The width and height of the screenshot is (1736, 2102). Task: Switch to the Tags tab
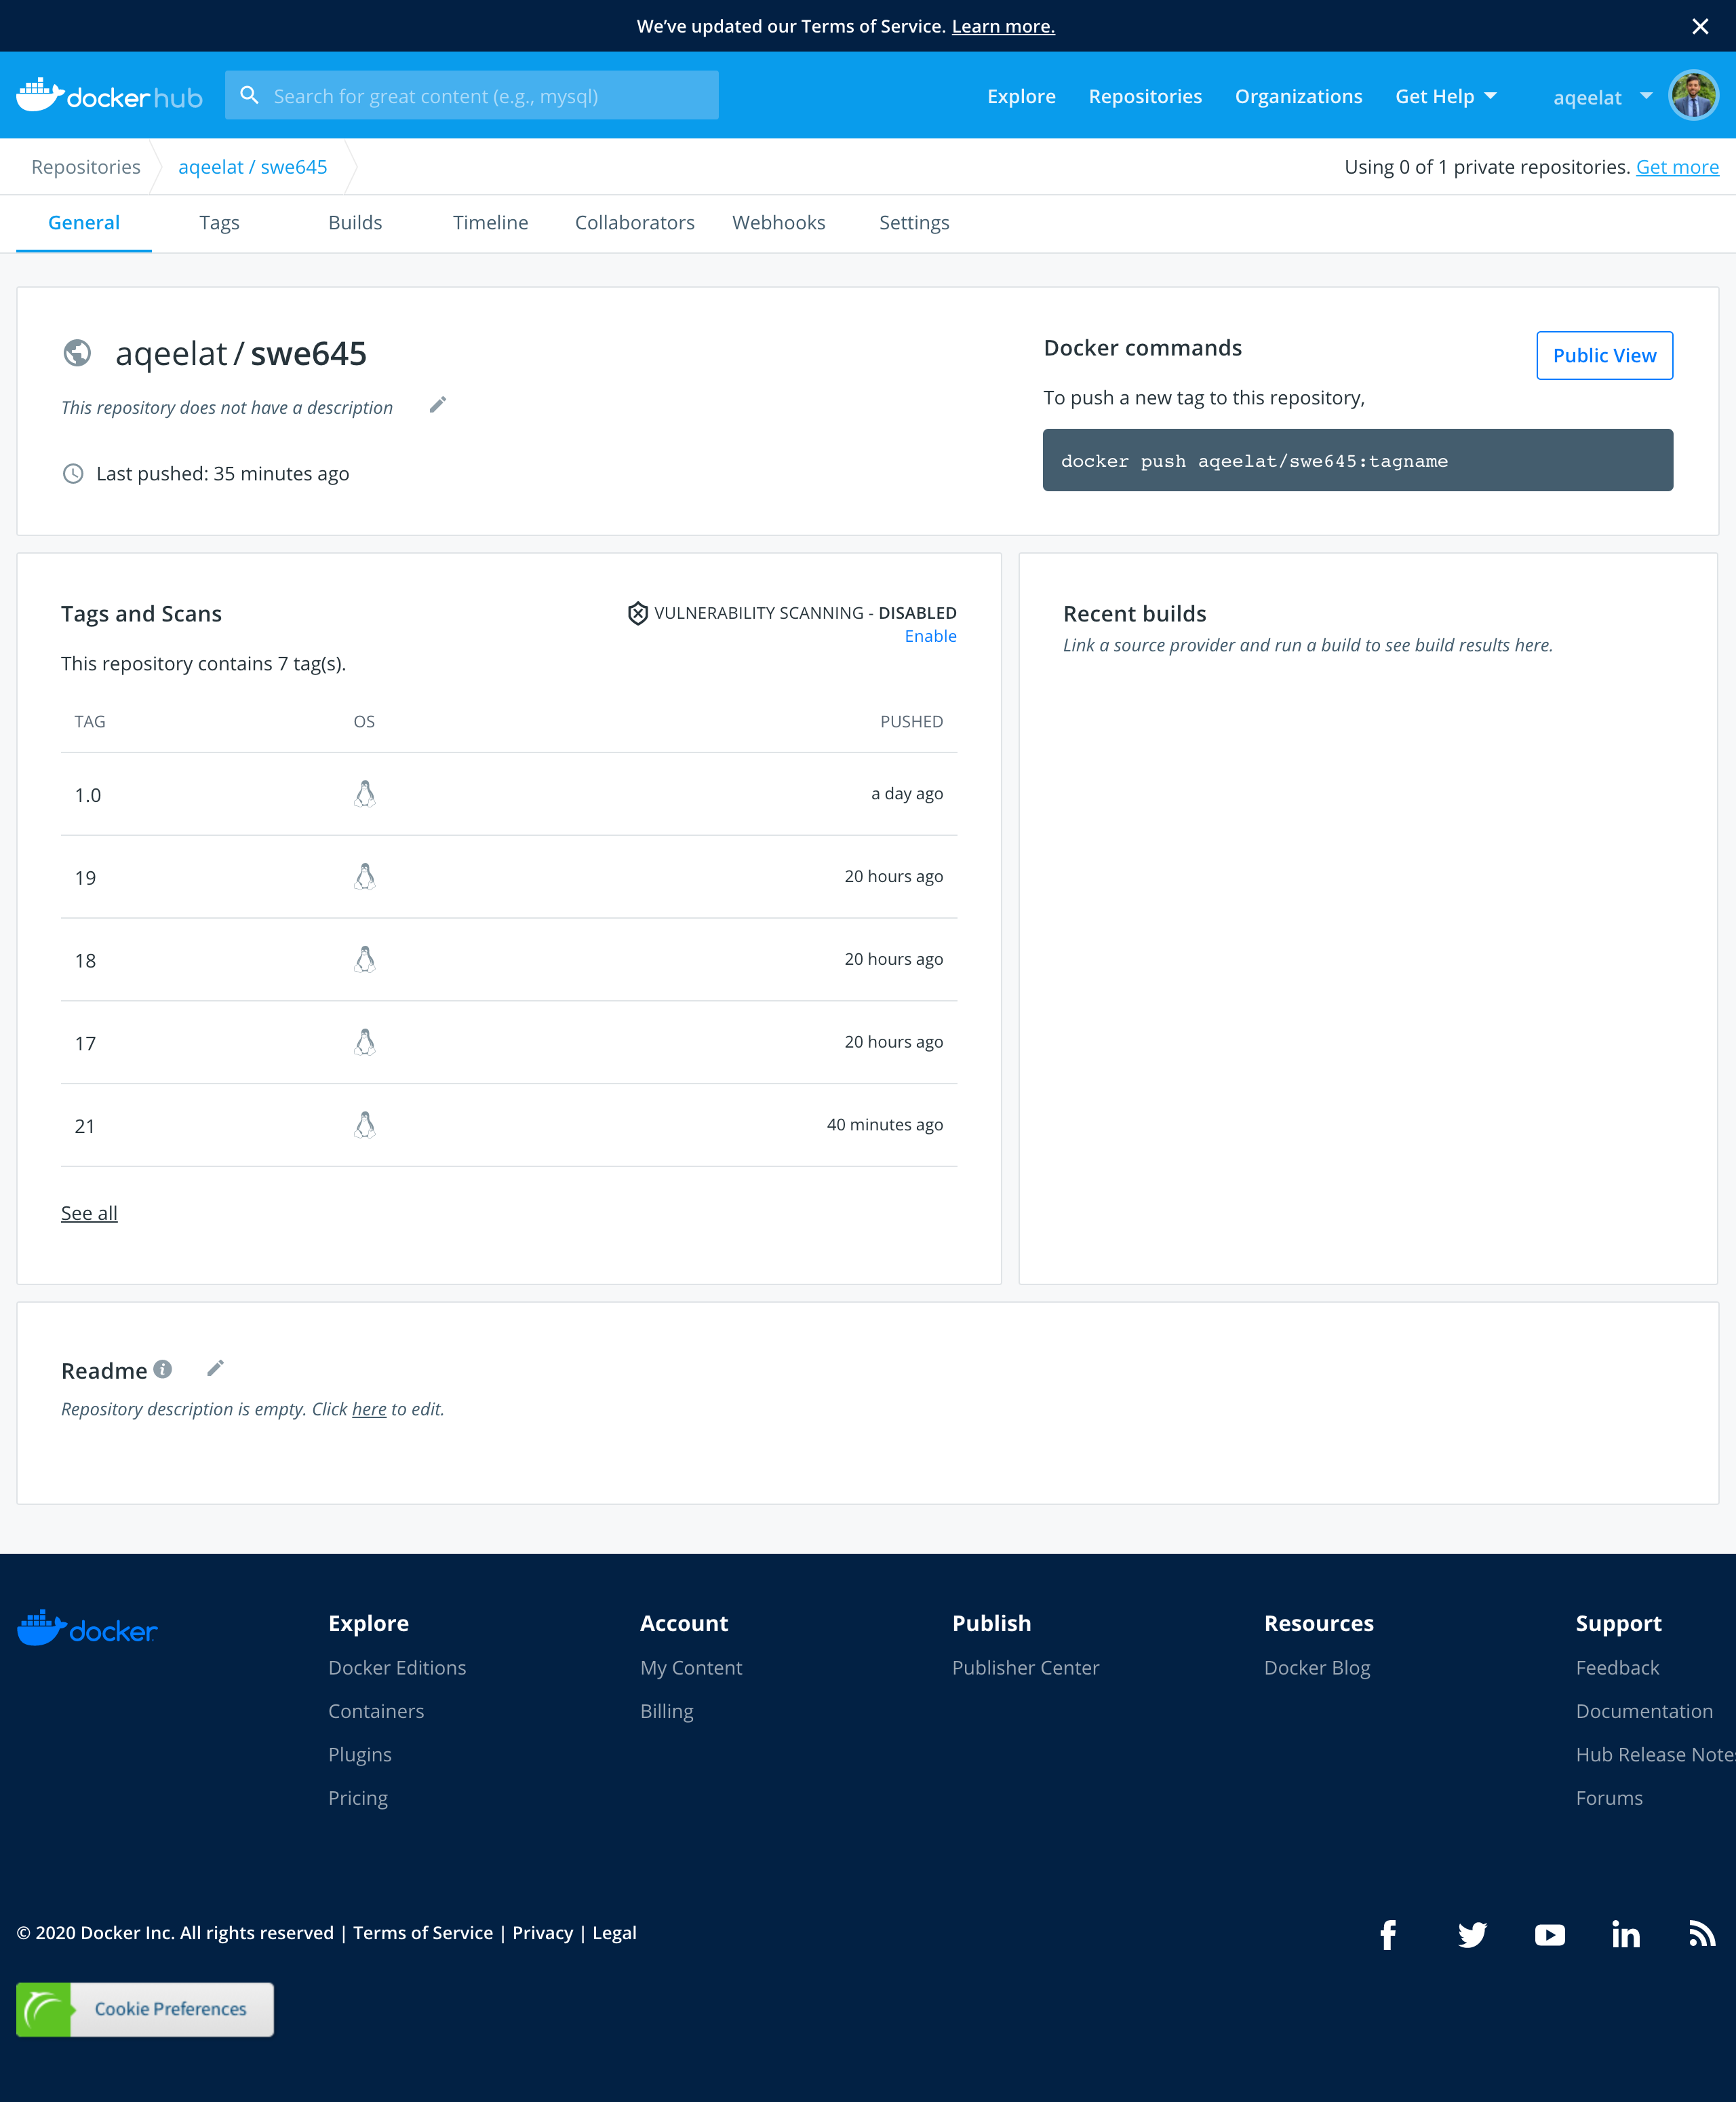click(219, 222)
